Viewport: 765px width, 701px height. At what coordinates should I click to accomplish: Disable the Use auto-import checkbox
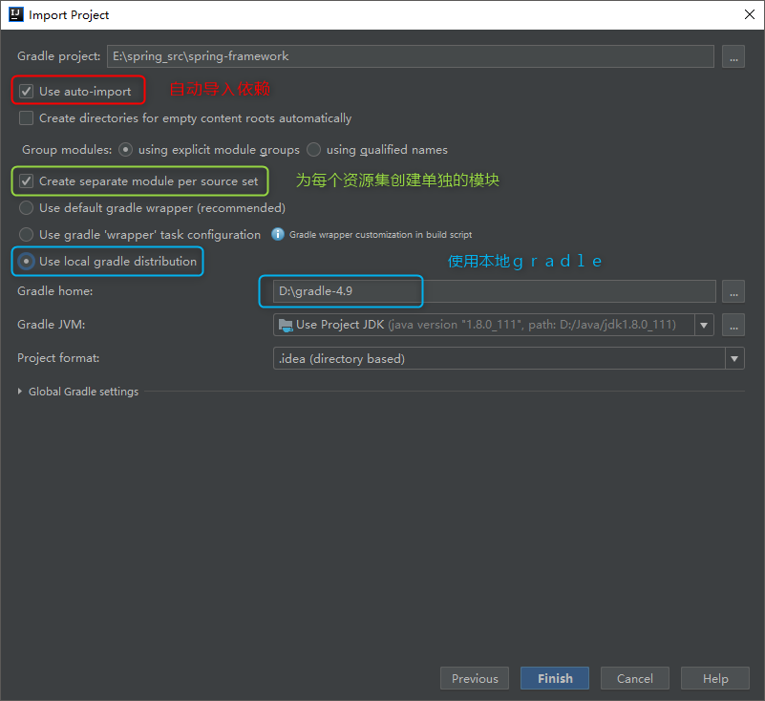tap(26, 91)
